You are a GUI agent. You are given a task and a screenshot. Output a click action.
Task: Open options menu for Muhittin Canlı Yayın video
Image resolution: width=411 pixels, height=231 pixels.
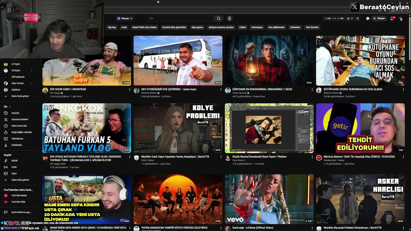click(221, 157)
